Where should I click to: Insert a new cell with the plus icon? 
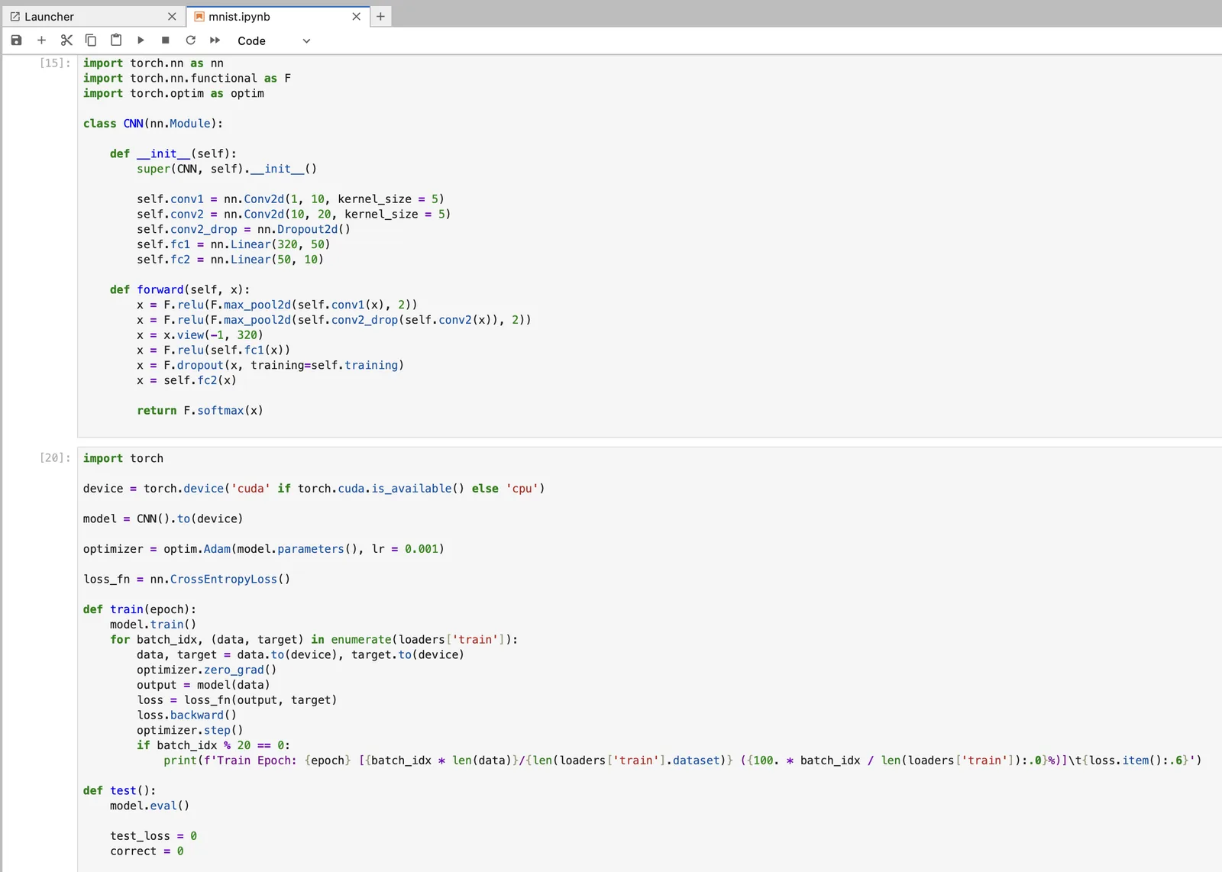tap(41, 40)
